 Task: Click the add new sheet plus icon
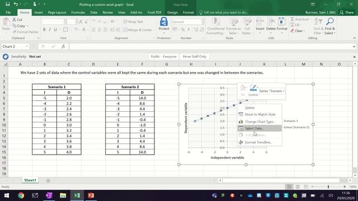(x=48, y=180)
